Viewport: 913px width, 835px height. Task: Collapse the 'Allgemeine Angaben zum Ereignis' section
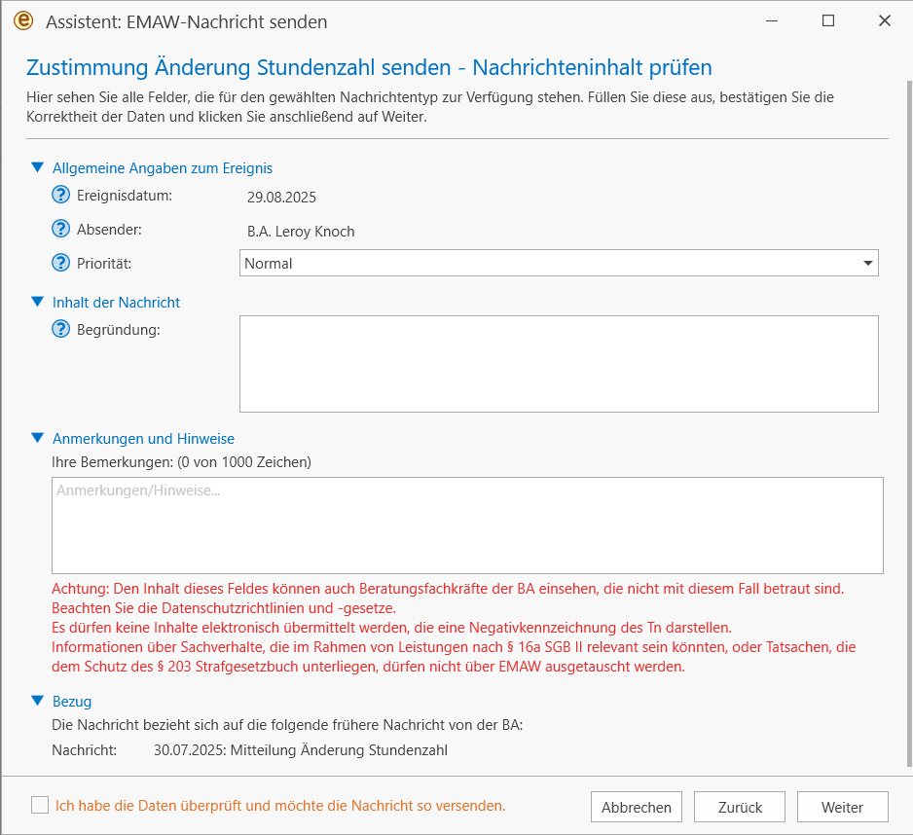pos(37,167)
